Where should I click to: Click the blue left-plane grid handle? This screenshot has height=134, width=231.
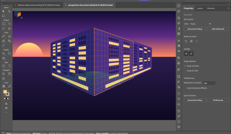point(69,84)
